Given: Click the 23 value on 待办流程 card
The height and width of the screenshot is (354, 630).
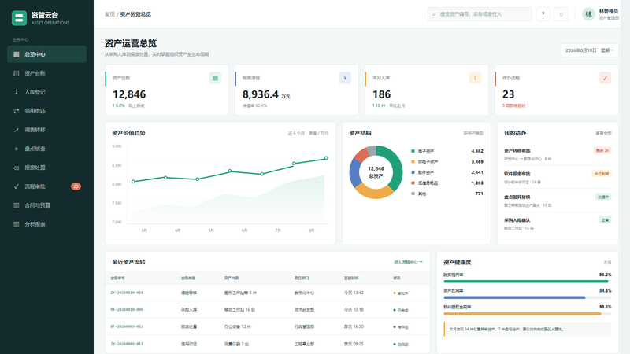Looking at the screenshot, I should pos(508,94).
